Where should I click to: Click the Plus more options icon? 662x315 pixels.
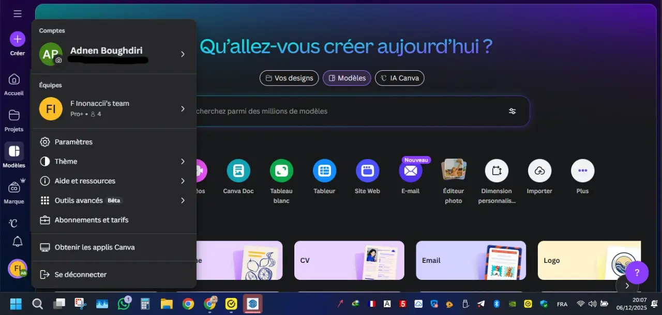click(582, 170)
